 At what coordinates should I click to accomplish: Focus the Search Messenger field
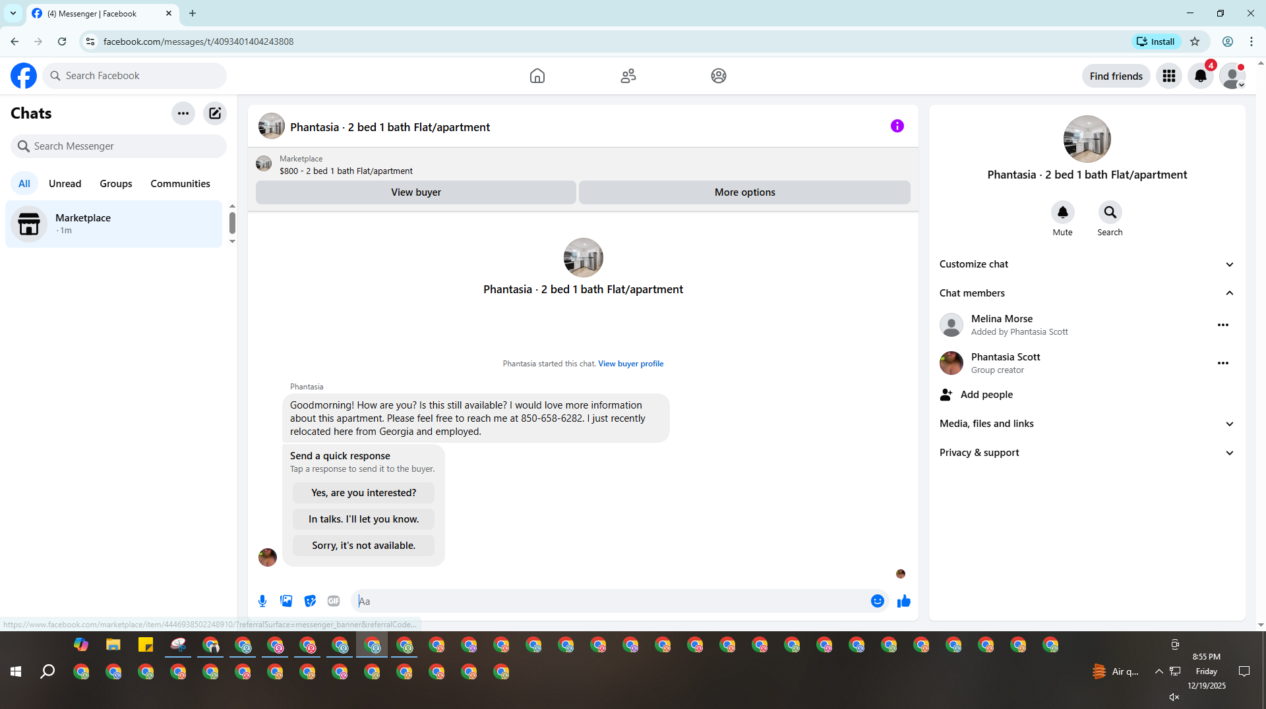(119, 146)
